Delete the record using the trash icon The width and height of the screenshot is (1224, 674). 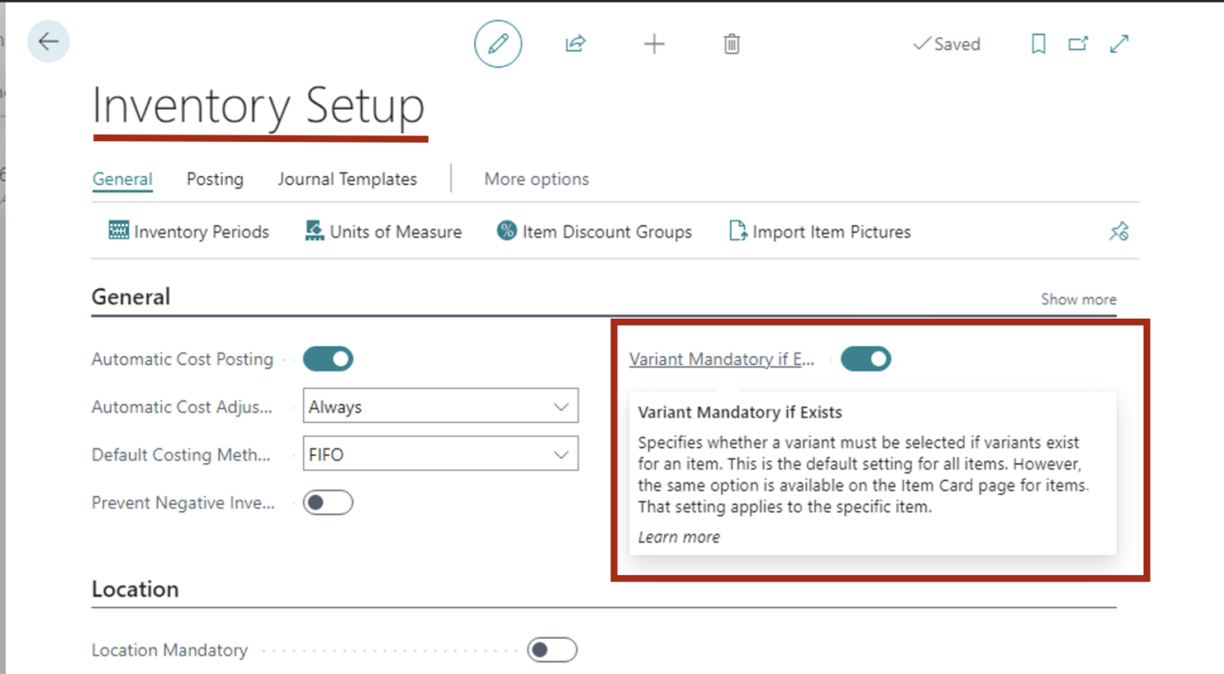pyautogui.click(x=731, y=44)
